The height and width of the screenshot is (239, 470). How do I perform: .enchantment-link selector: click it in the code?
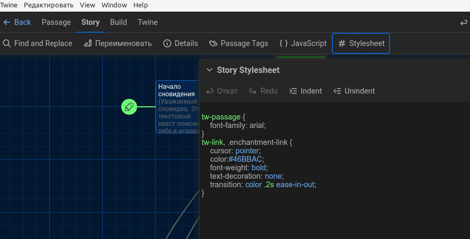click(257, 142)
